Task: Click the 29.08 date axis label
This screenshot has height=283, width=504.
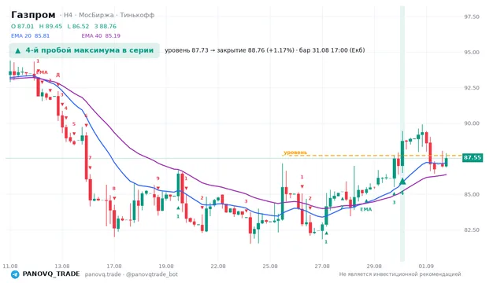Action: tap(374, 266)
